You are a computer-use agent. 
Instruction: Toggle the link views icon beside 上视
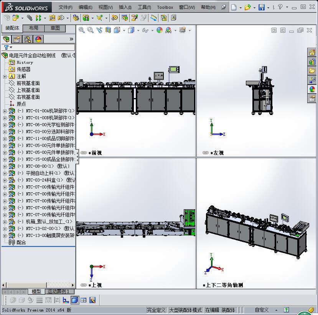[84, 285]
